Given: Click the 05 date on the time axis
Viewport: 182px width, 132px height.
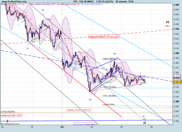Looking at the screenshot, I should pyautogui.click(x=122, y=127).
